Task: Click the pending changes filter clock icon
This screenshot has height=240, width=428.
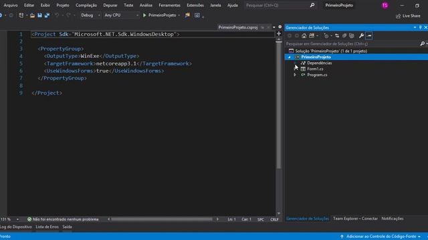Action: pos(326,35)
